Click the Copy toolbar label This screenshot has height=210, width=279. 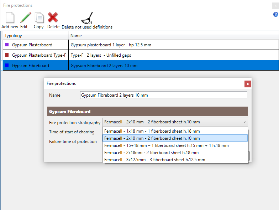tap(38, 27)
